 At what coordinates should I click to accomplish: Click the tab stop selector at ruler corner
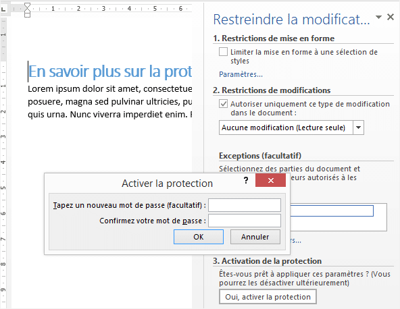pyautogui.click(x=3, y=9)
